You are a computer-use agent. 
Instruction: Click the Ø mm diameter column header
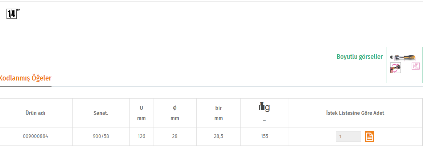point(175,113)
